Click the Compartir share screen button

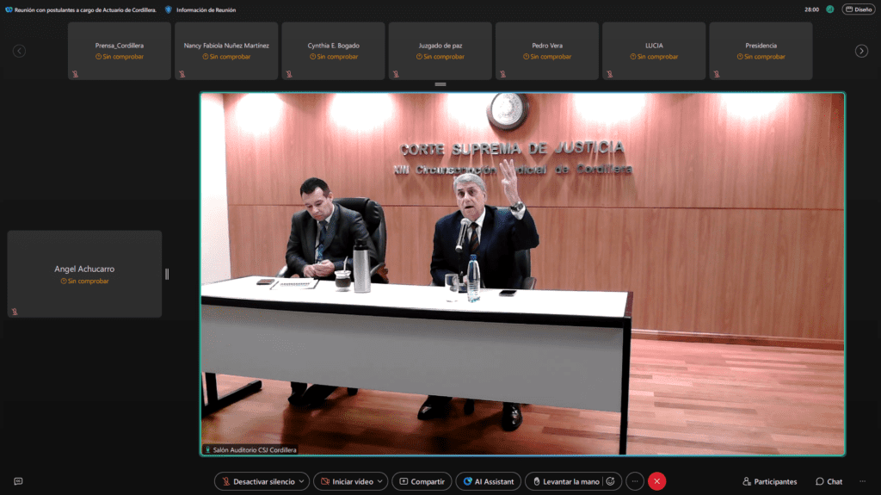coord(422,481)
